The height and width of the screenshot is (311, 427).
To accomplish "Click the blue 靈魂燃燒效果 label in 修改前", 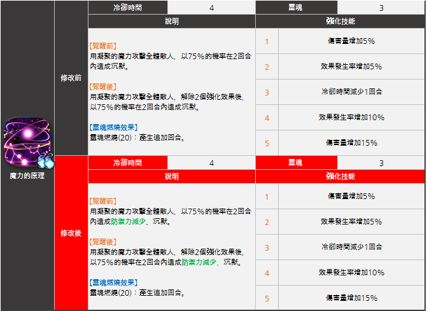I will point(113,127).
